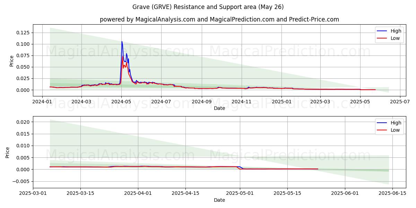416x208 pixels.
Task: Click '2025-04-01' x-axis tick label
Action: click(138, 194)
